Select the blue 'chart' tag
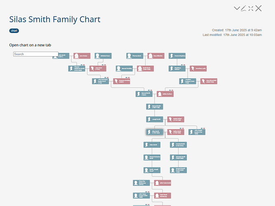Screen dimensions: 275x206 (14, 31)
